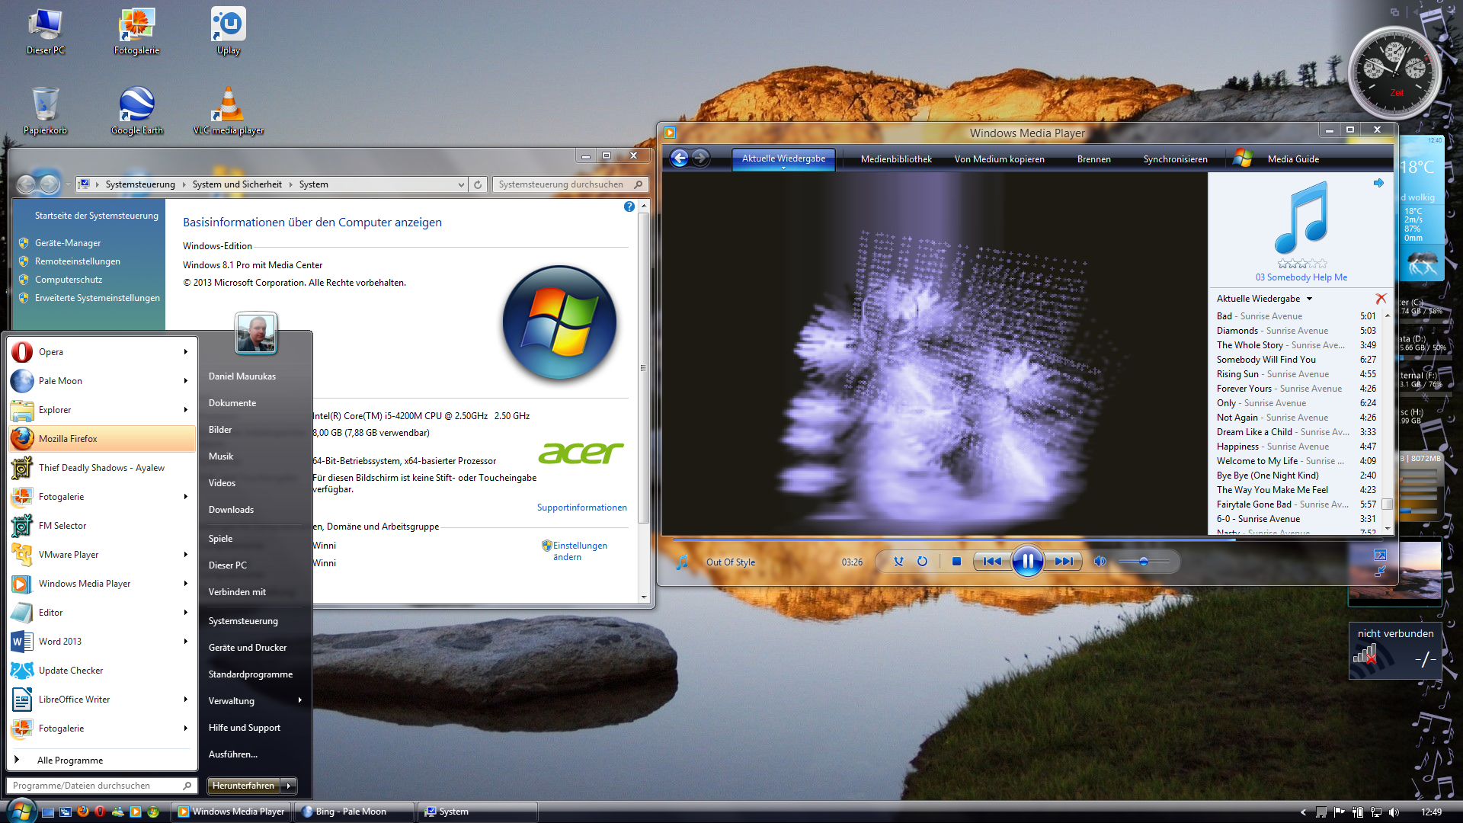Image resolution: width=1463 pixels, height=823 pixels.
Task: Open Update Checker from Start menu
Action: (102, 671)
